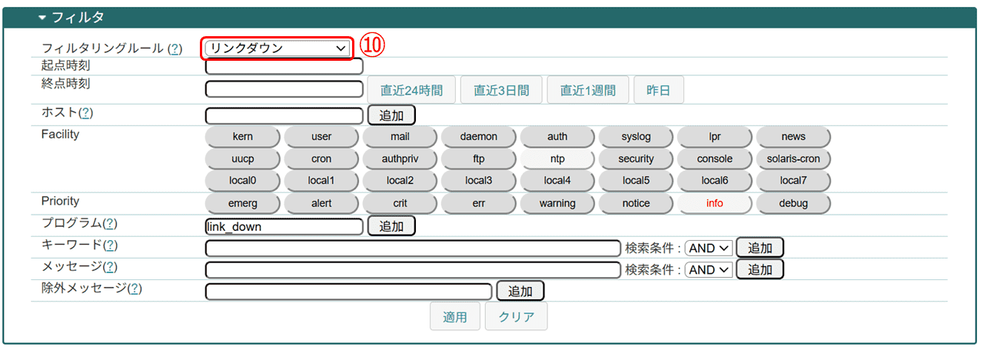Enable the warning priority filter
Viewport: 984px width, 347px height.
tap(557, 204)
